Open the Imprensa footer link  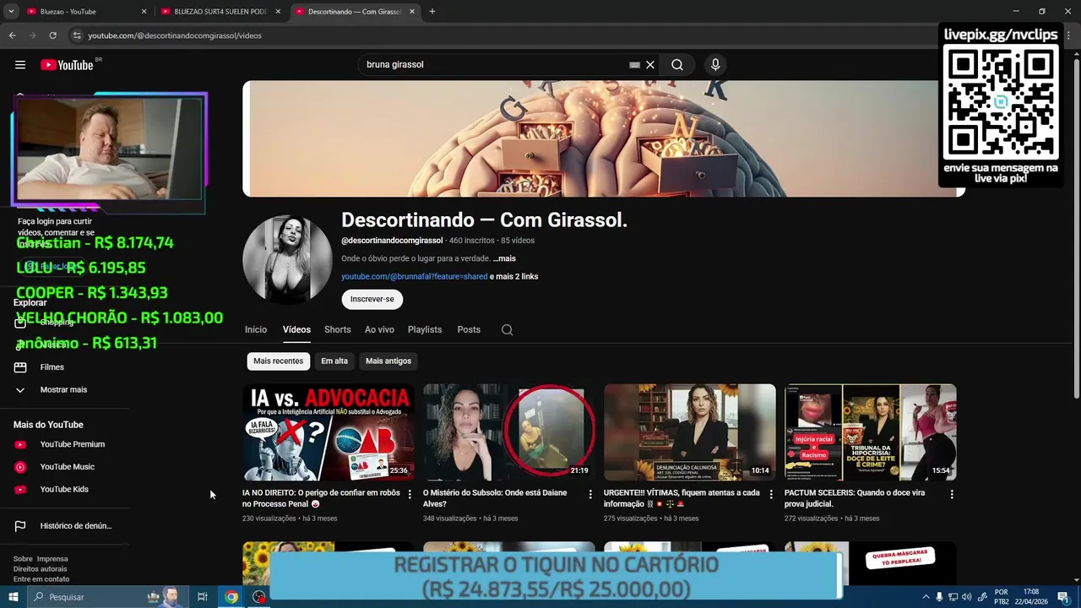52,559
